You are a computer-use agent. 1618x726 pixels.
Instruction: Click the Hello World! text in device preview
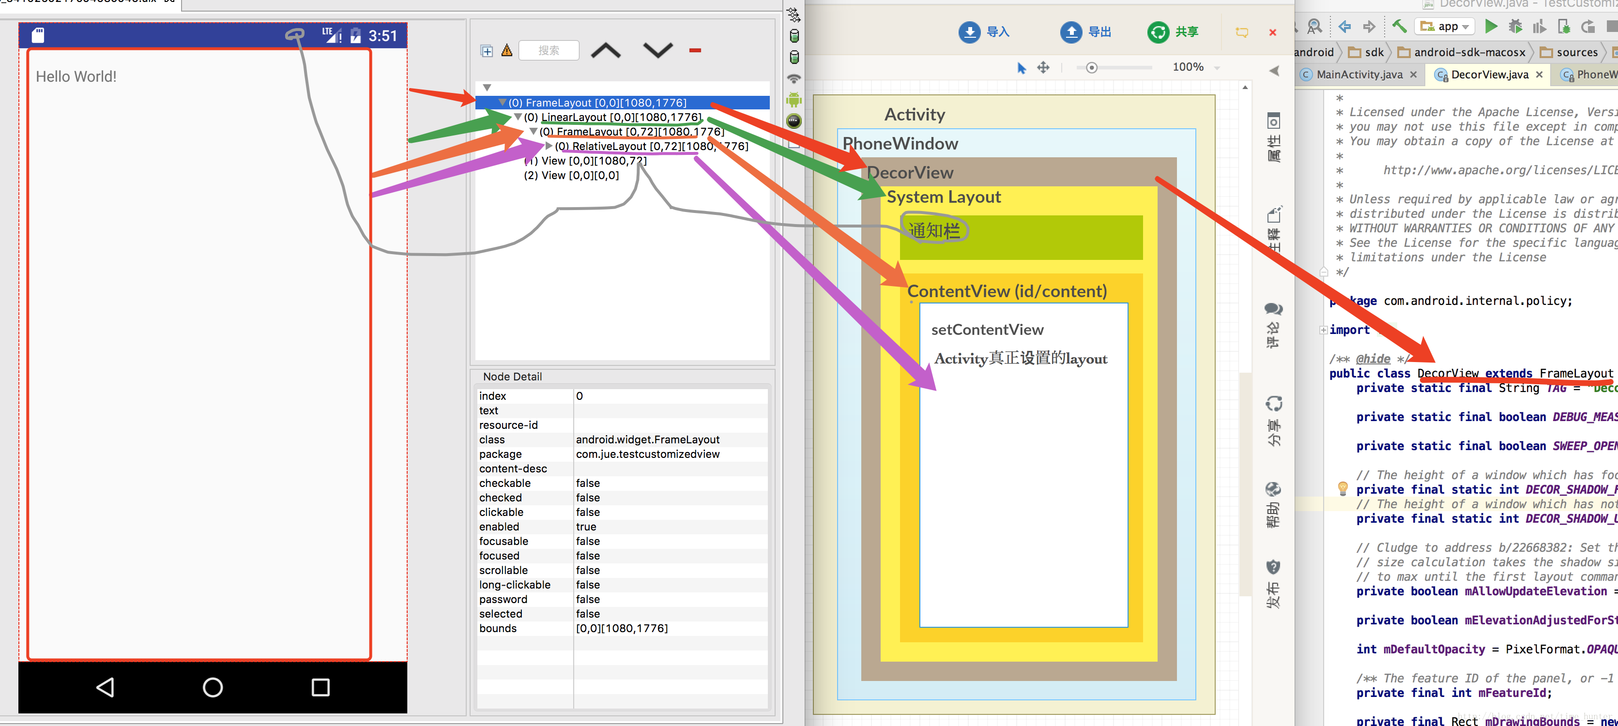click(x=76, y=76)
